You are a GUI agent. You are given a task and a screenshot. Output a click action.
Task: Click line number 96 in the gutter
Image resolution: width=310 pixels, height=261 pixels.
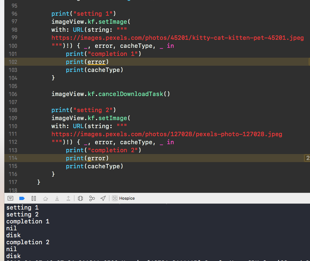(14, 14)
